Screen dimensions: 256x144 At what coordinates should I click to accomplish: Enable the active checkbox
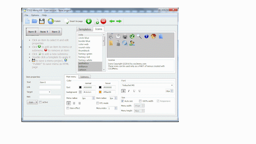tap(40, 102)
